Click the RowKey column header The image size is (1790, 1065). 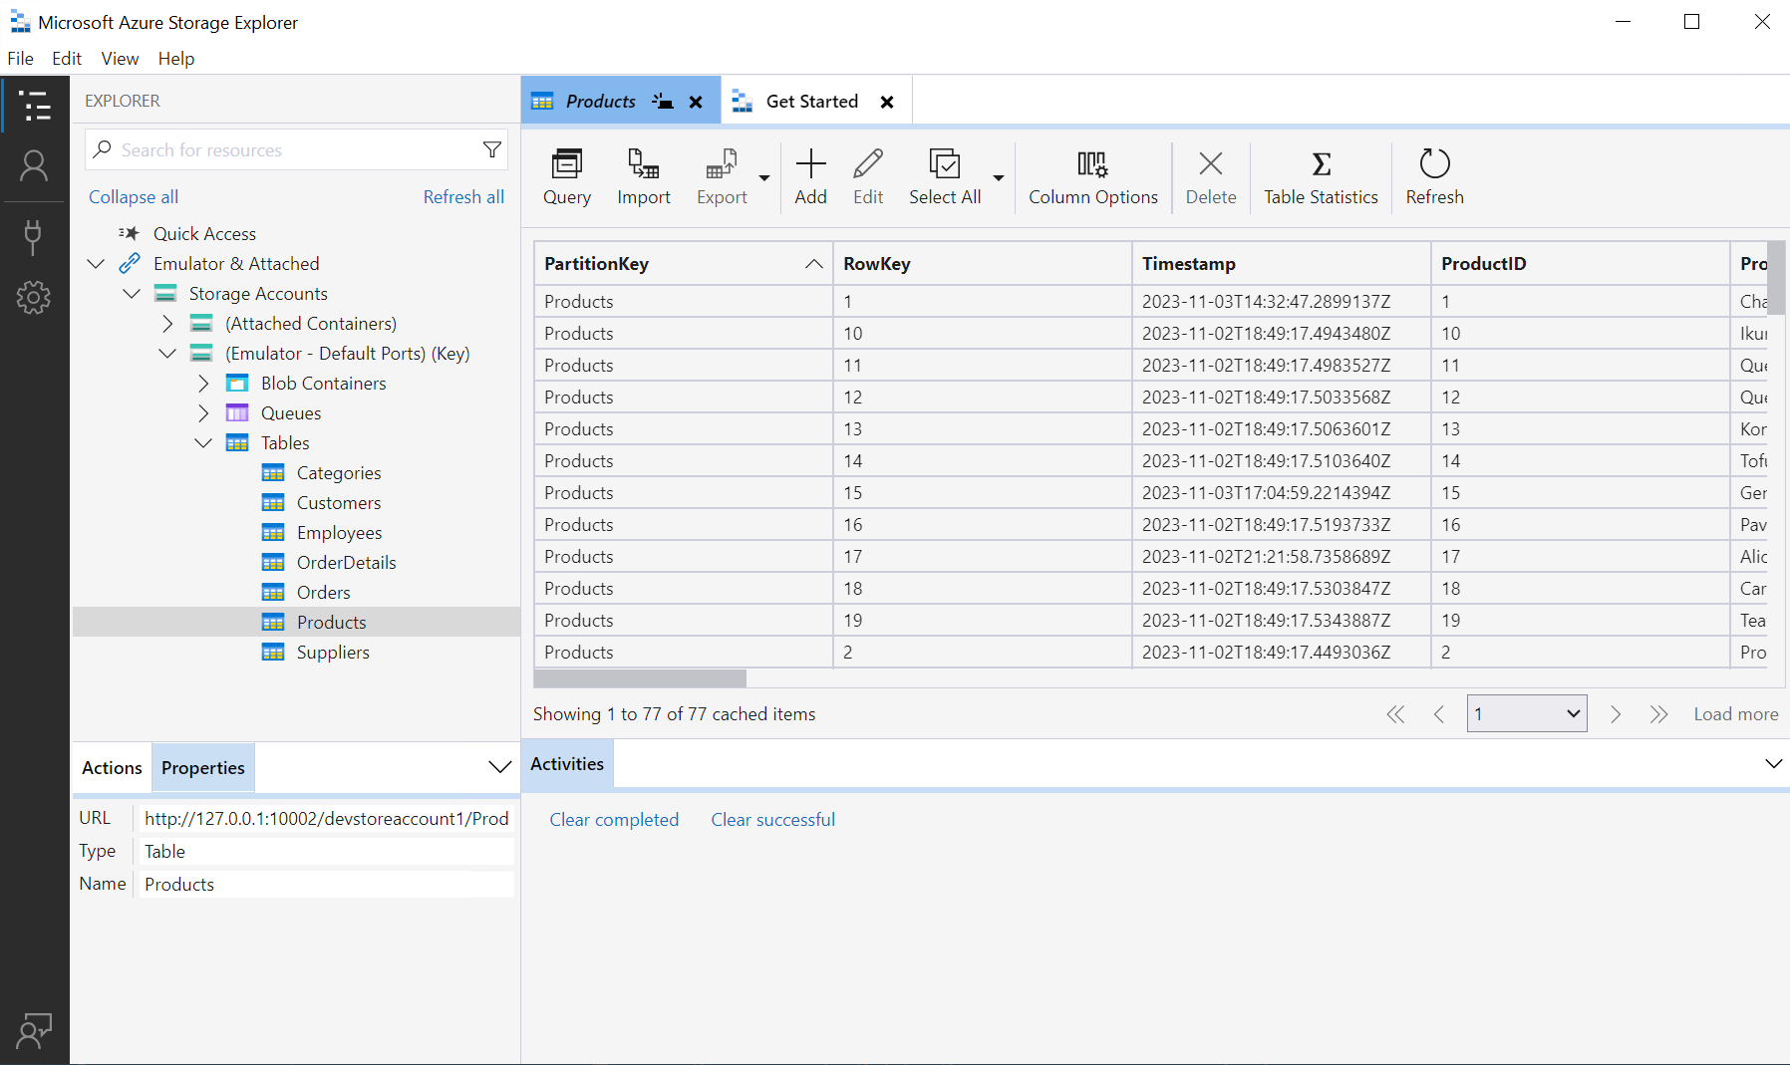(x=982, y=263)
